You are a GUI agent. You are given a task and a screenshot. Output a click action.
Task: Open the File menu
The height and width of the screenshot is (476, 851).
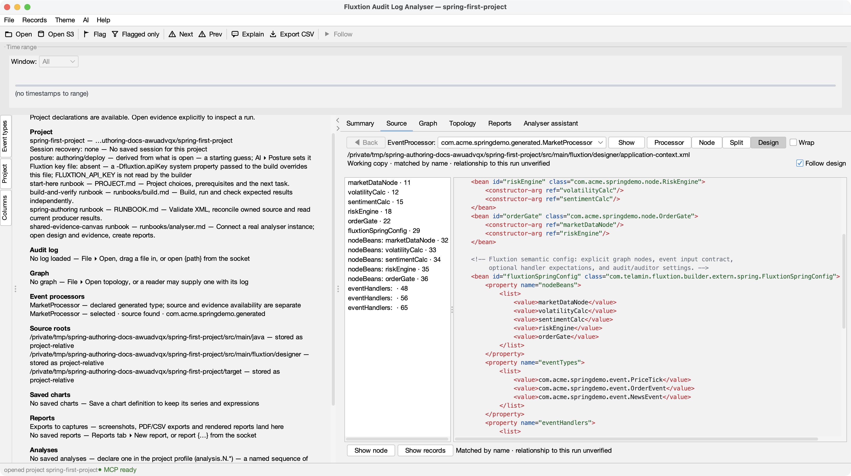(9, 20)
